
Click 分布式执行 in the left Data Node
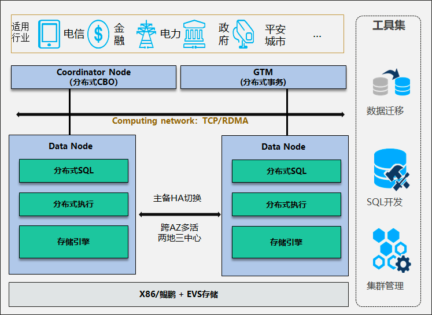[x=74, y=204]
